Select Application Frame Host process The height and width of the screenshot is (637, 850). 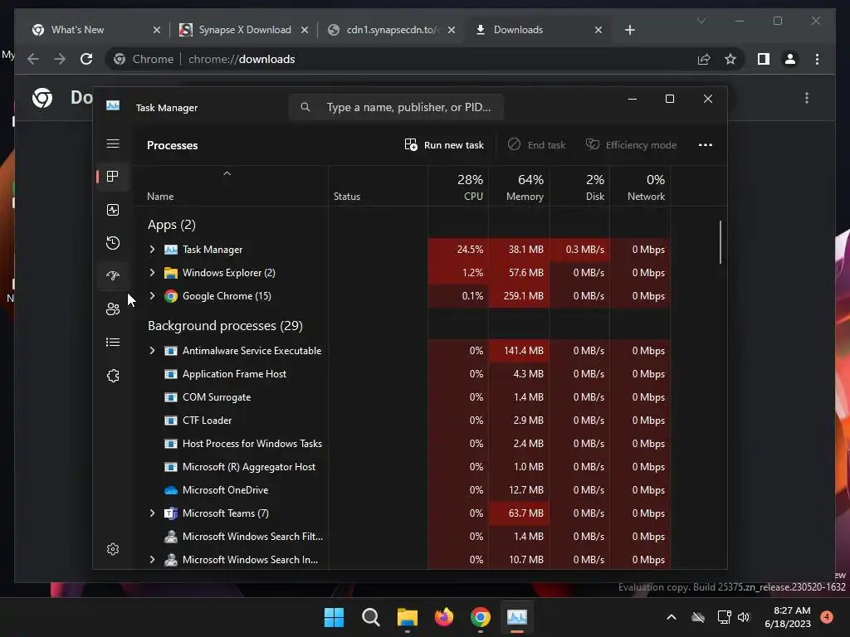[402, 374]
